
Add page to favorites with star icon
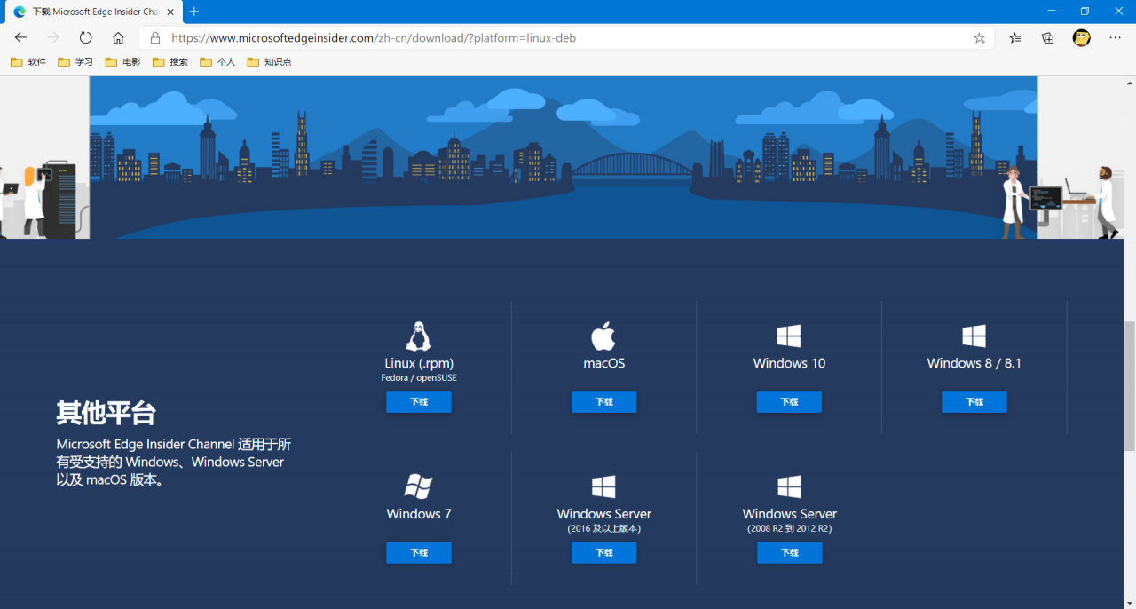pyautogui.click(x=979, y=38)
